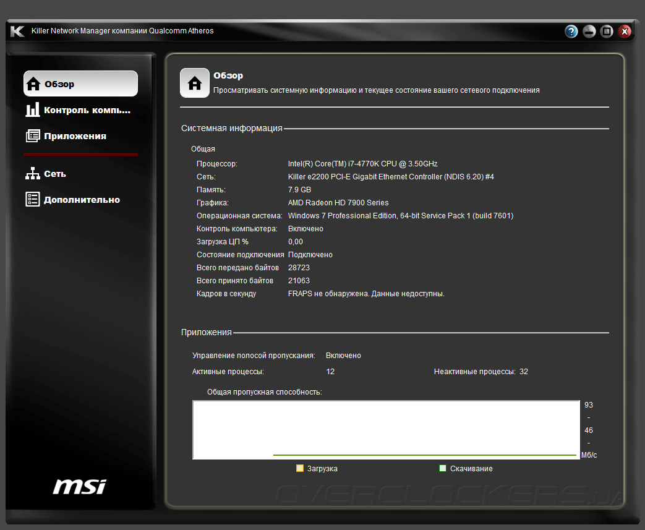Click the Killer K logo in title bar

(17, 31)
